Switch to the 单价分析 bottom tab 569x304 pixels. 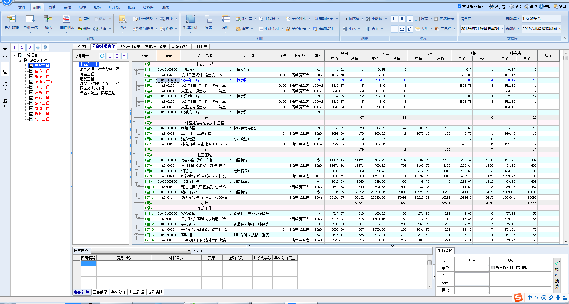click(118, 292)
